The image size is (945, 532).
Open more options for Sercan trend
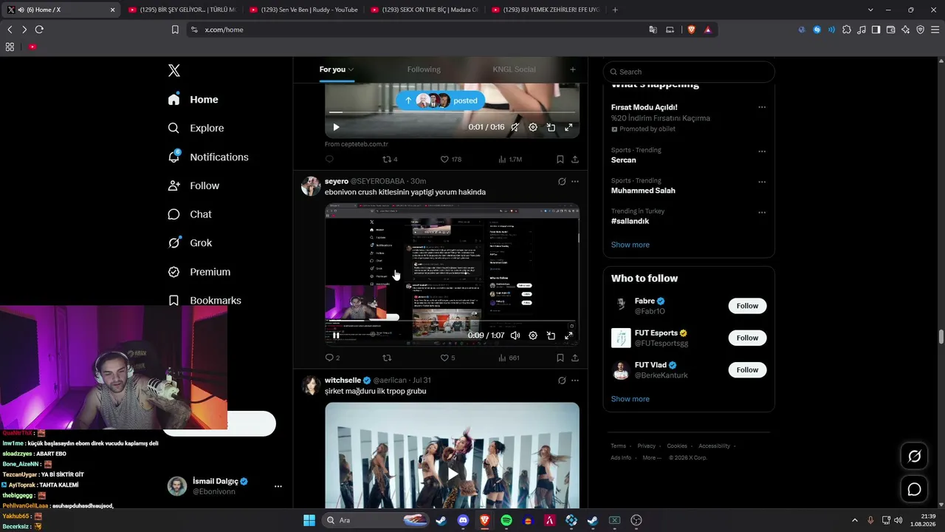pos(762,151)
